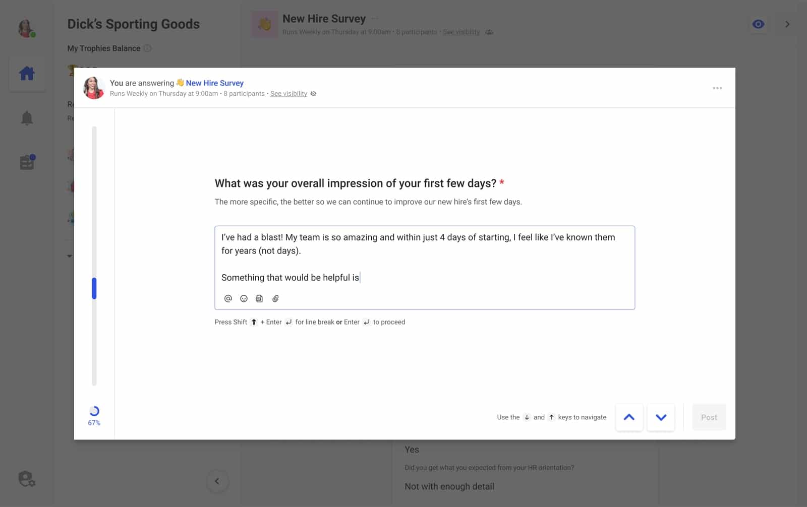
Task: Toggle the answer visibility eye icon in the header
Action: pos(313,93)
